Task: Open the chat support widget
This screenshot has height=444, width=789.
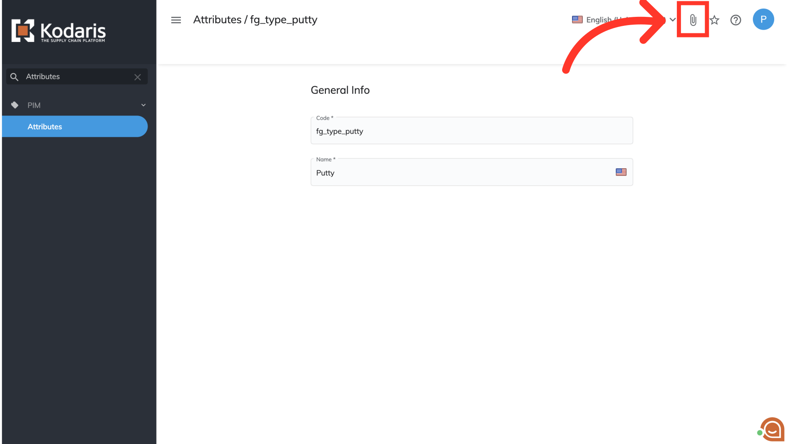Action: pos(772,430)
